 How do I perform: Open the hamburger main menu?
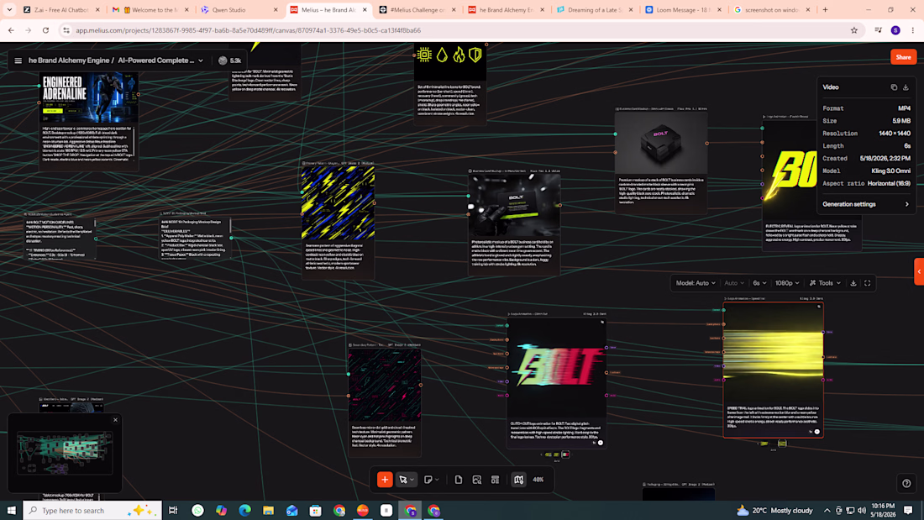(18, 60)
